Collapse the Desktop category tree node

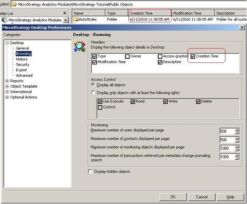pos(7,43)
